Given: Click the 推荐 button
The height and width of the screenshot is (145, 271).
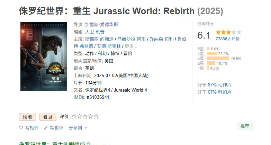Looking at the screenshot, I should [x=245, y=126].
